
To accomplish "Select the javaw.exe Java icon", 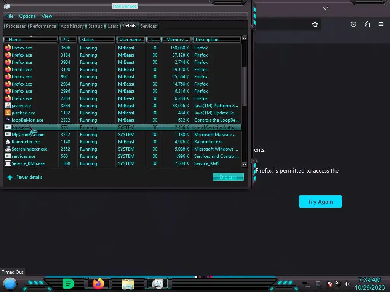I will pyautogui.click(x=8, y=105).
